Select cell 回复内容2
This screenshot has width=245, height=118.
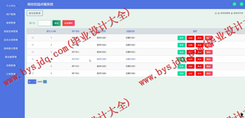click(131, 45)
